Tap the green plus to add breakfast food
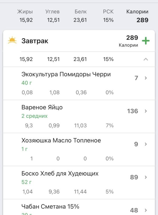The height and width of the screenshot is (215, 158). 146,41
